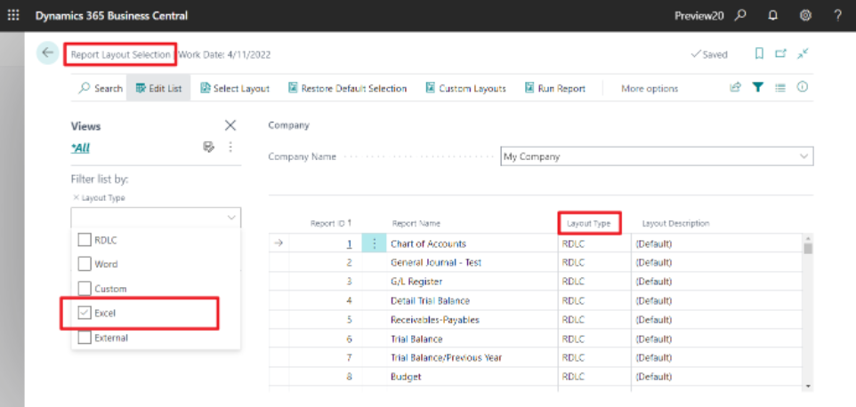
Task: Check the RDLC checkbox
Action: point(84,240)
